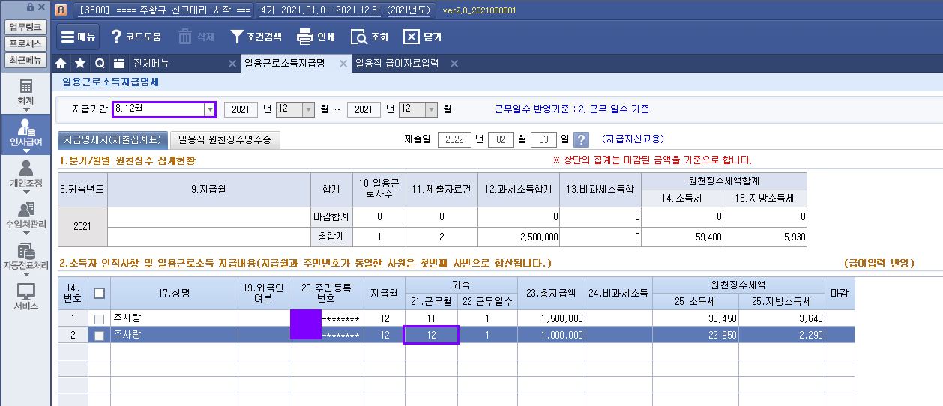
Task: Open the end month dropdown
Action: tap(430, 109)
